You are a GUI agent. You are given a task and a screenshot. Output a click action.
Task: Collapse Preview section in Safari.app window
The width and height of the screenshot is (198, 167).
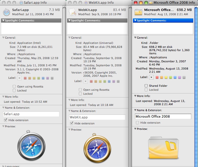(x=3, y=126)
